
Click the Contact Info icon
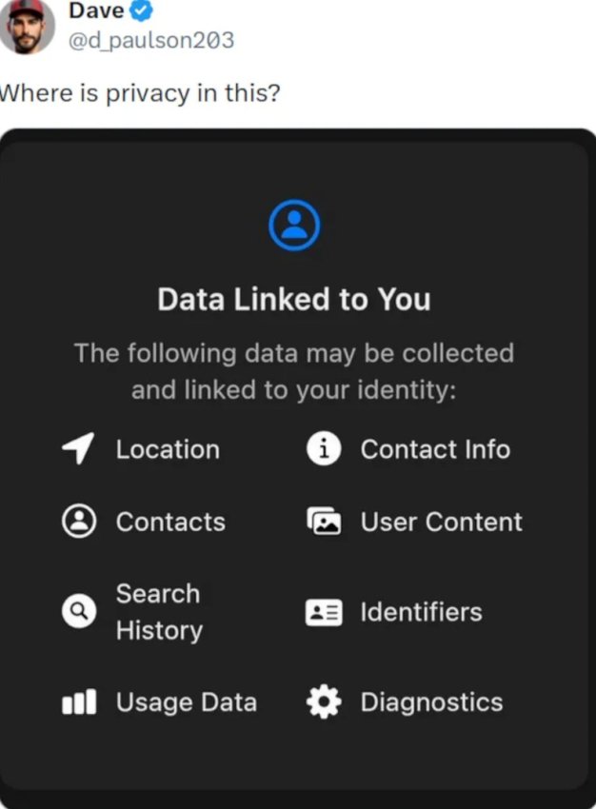click(324, 449)
